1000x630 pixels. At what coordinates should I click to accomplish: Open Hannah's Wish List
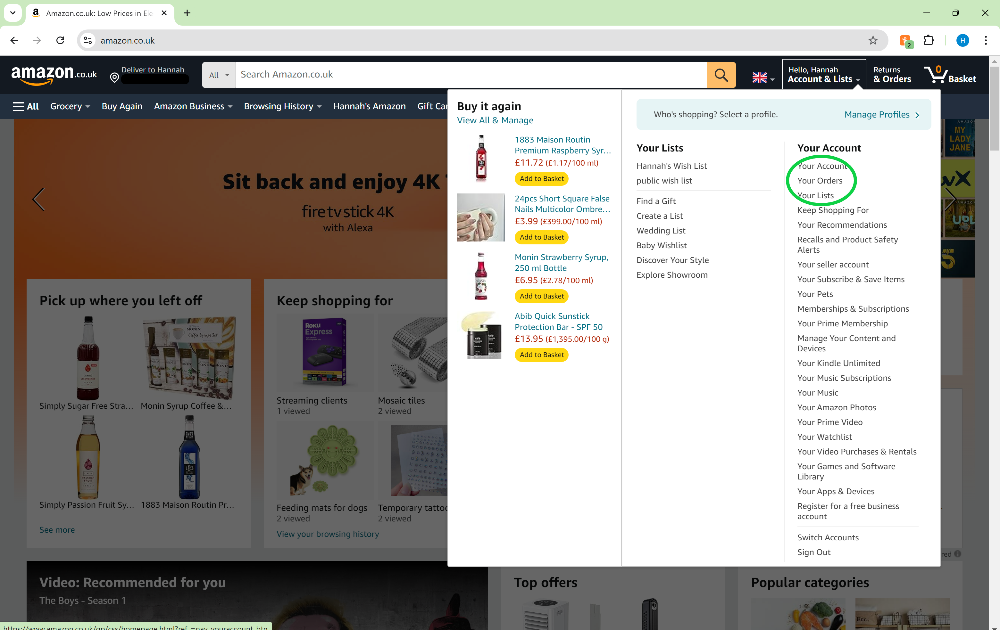pos(671,166)
